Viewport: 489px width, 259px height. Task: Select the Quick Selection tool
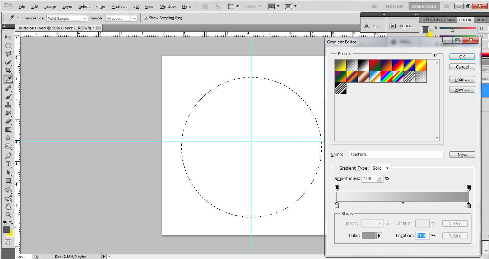point(8,62)
